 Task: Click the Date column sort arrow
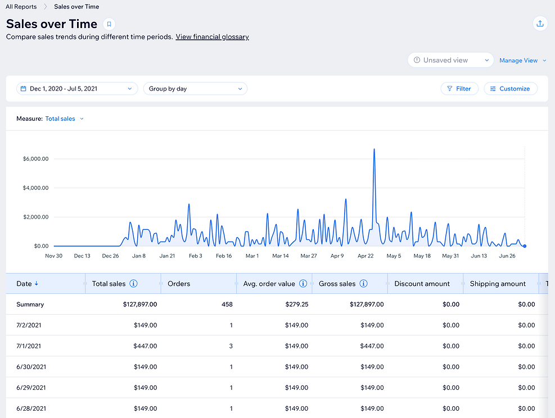click(x=37, y=284)
